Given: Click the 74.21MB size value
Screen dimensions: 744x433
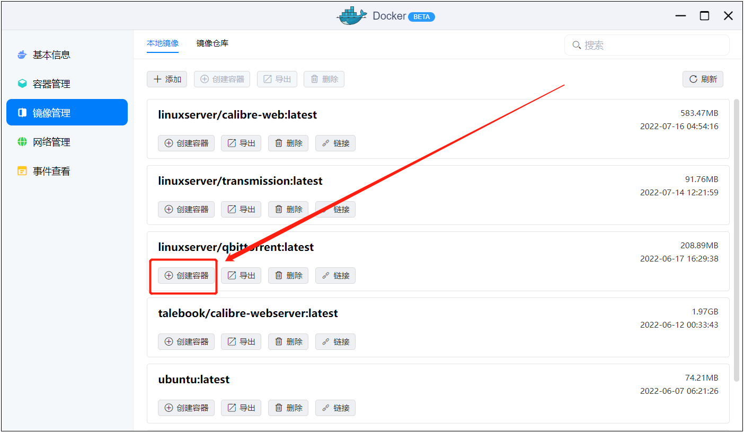Looking at the screenshot, I should pyautogui.click(x=702, y=378).
